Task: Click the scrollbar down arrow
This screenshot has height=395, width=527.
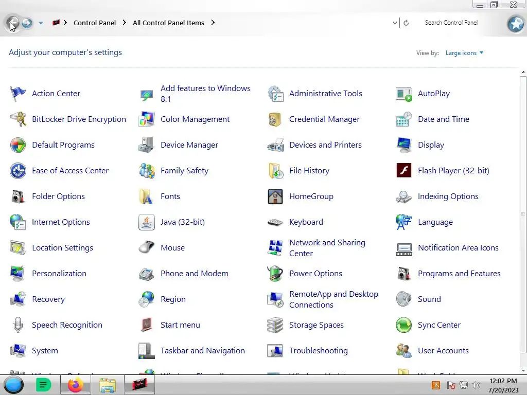Action: tap(523, 371)
